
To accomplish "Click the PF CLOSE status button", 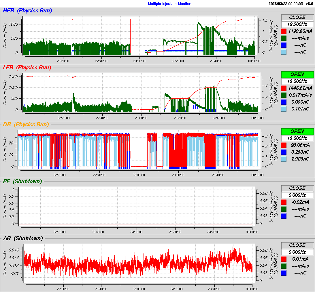I will 297,188.
